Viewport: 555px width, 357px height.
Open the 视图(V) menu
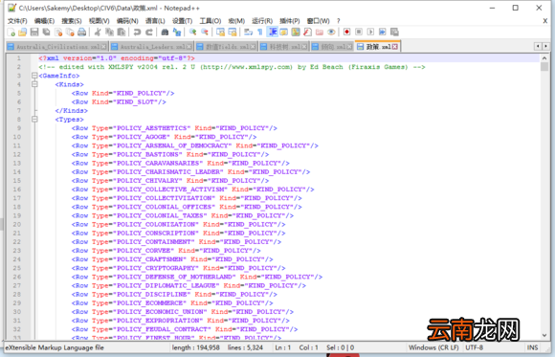tap(100, 21)
